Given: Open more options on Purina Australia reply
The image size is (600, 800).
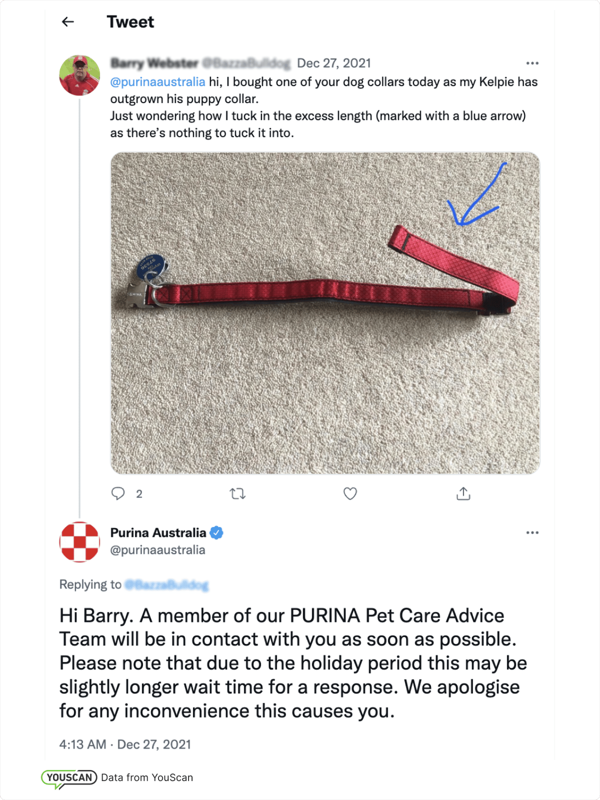Looking at the screenshot, I should 532,532.
